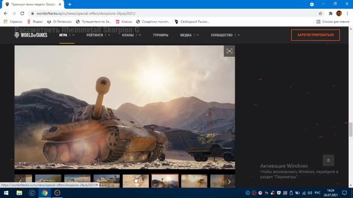Open the volume control in the tray
Image resolution: width=353 pixels, height=198 pixels.
click(x=310, y=193)
